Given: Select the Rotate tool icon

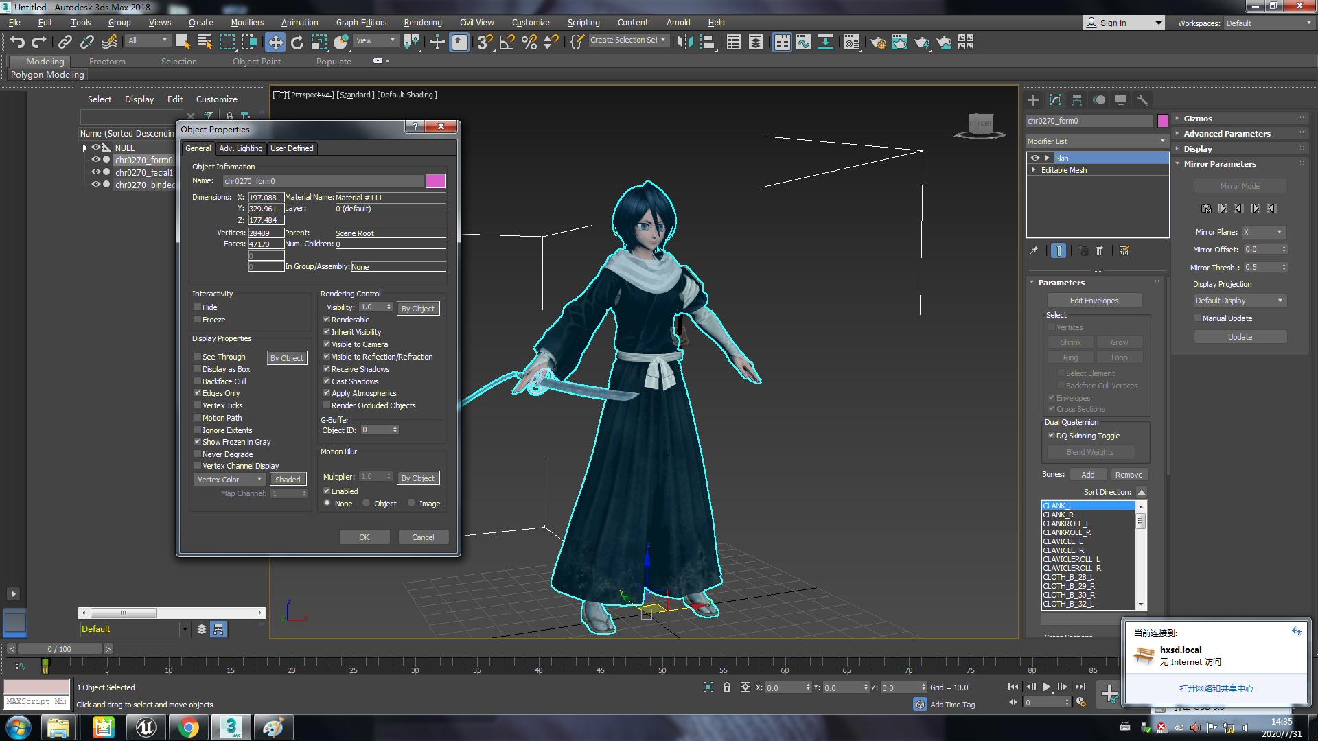Looking at the screenshot, I should point(297,43).
